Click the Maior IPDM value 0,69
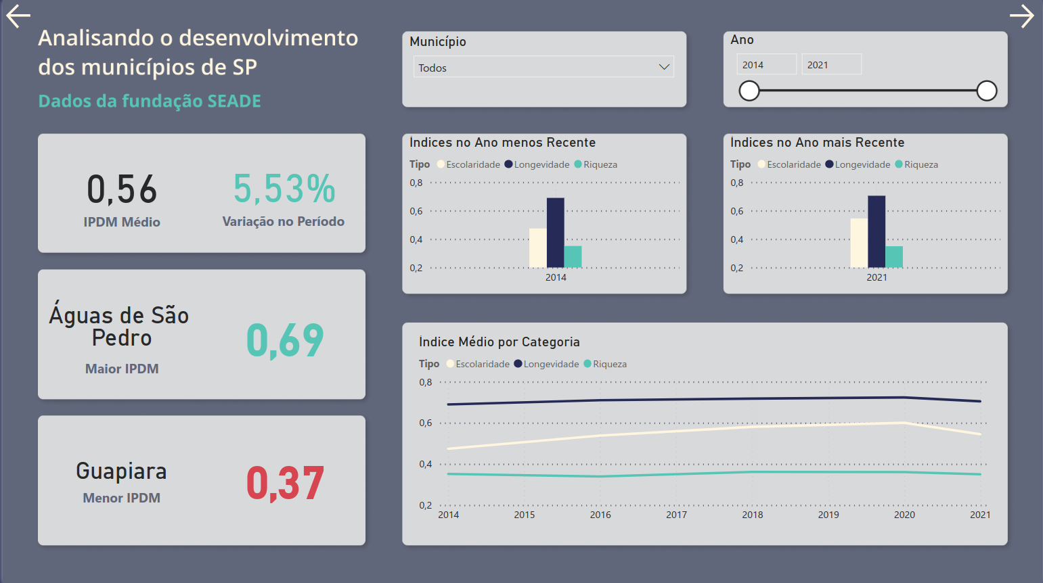1043x583 pixels. point(285,340)
